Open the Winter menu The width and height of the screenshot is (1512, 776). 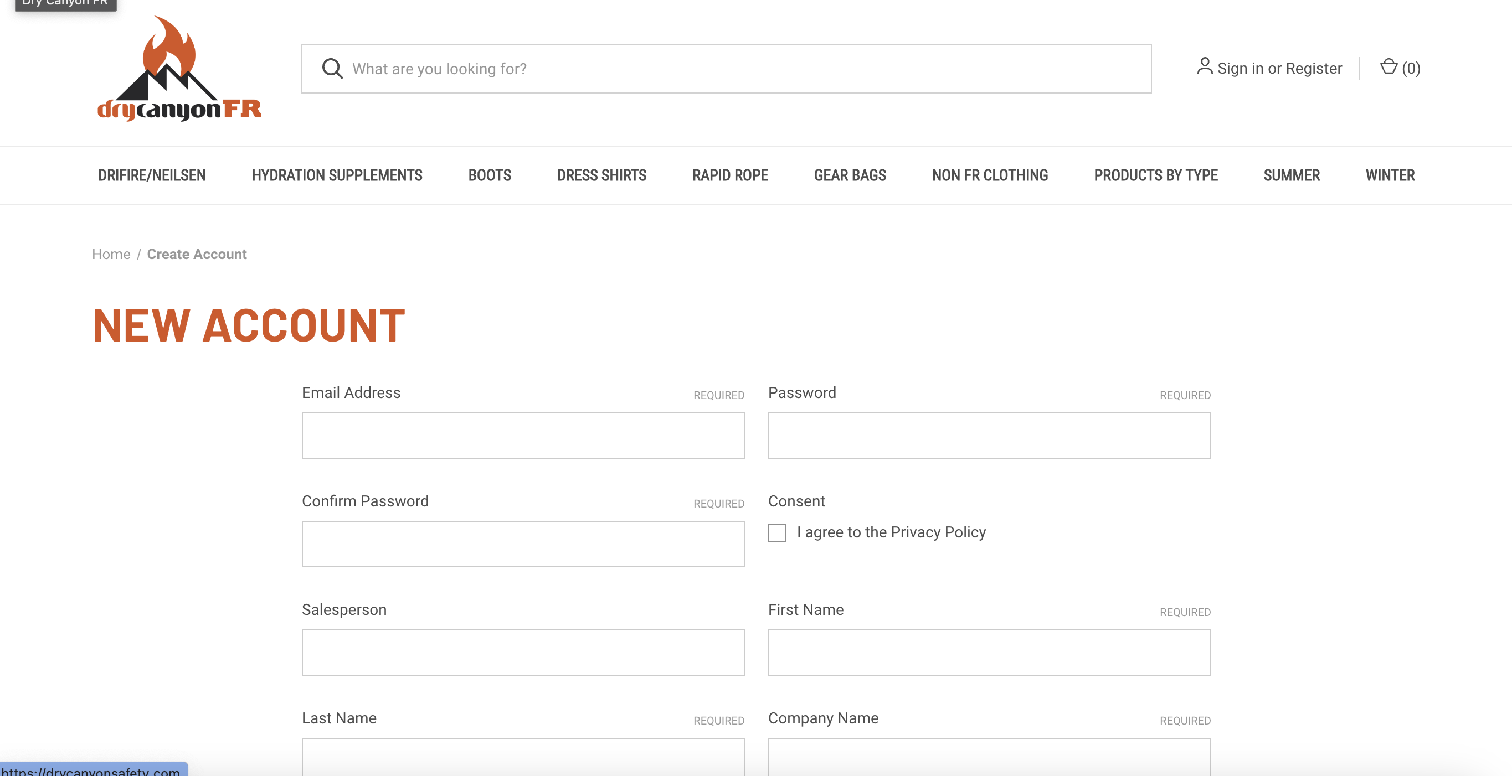point(1390,175)
